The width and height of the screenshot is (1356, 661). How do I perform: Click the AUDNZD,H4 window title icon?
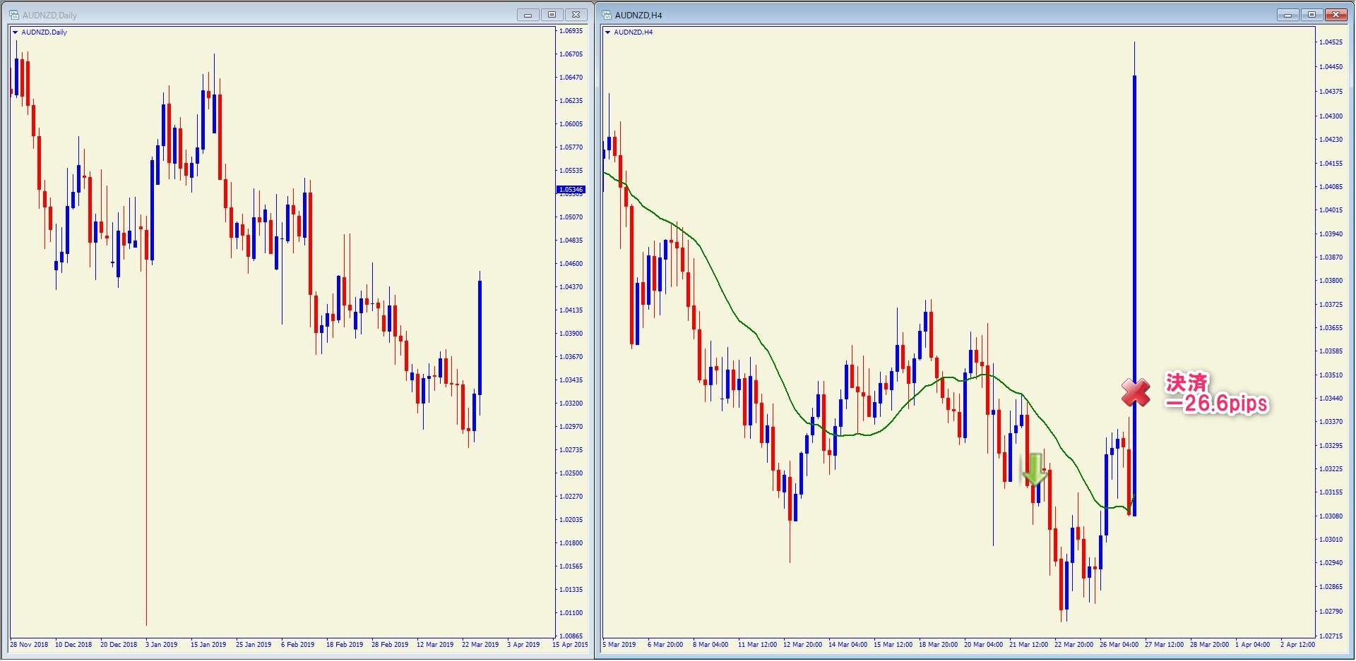point(607,15)
